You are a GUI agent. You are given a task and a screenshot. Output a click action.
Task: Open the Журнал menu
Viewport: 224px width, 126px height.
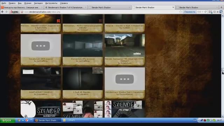tap(28, 3)
